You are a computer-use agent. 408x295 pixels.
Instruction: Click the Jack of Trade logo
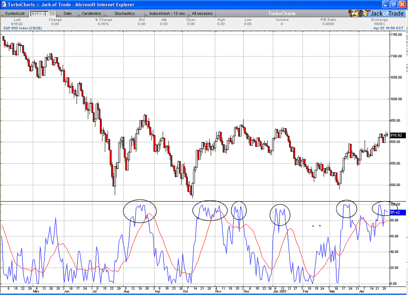[376, 13]
